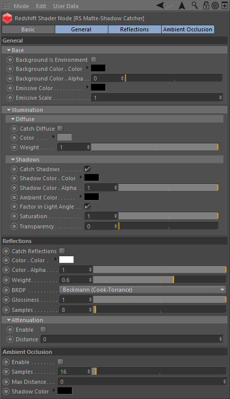
Task: Open new attribute manager plus icon
Action: point(224,6)
